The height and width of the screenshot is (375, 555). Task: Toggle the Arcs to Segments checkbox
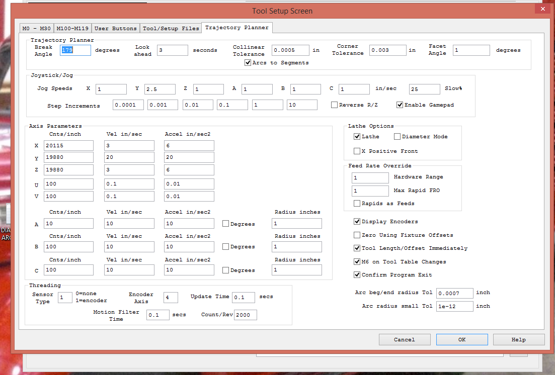click(248, 63)
